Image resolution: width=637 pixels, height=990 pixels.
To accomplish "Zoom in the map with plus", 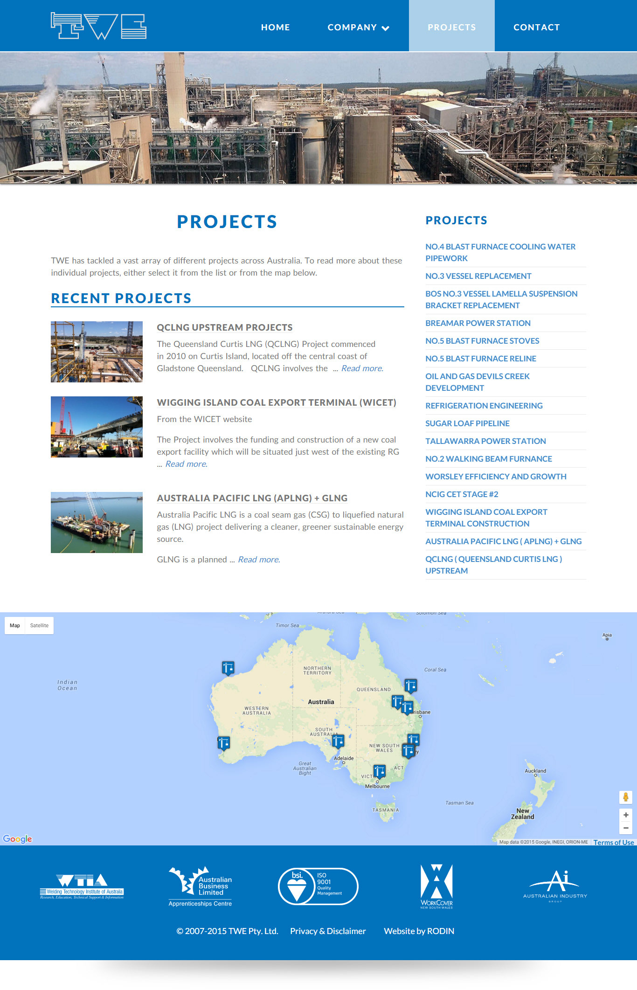I will tap(626, 815).
